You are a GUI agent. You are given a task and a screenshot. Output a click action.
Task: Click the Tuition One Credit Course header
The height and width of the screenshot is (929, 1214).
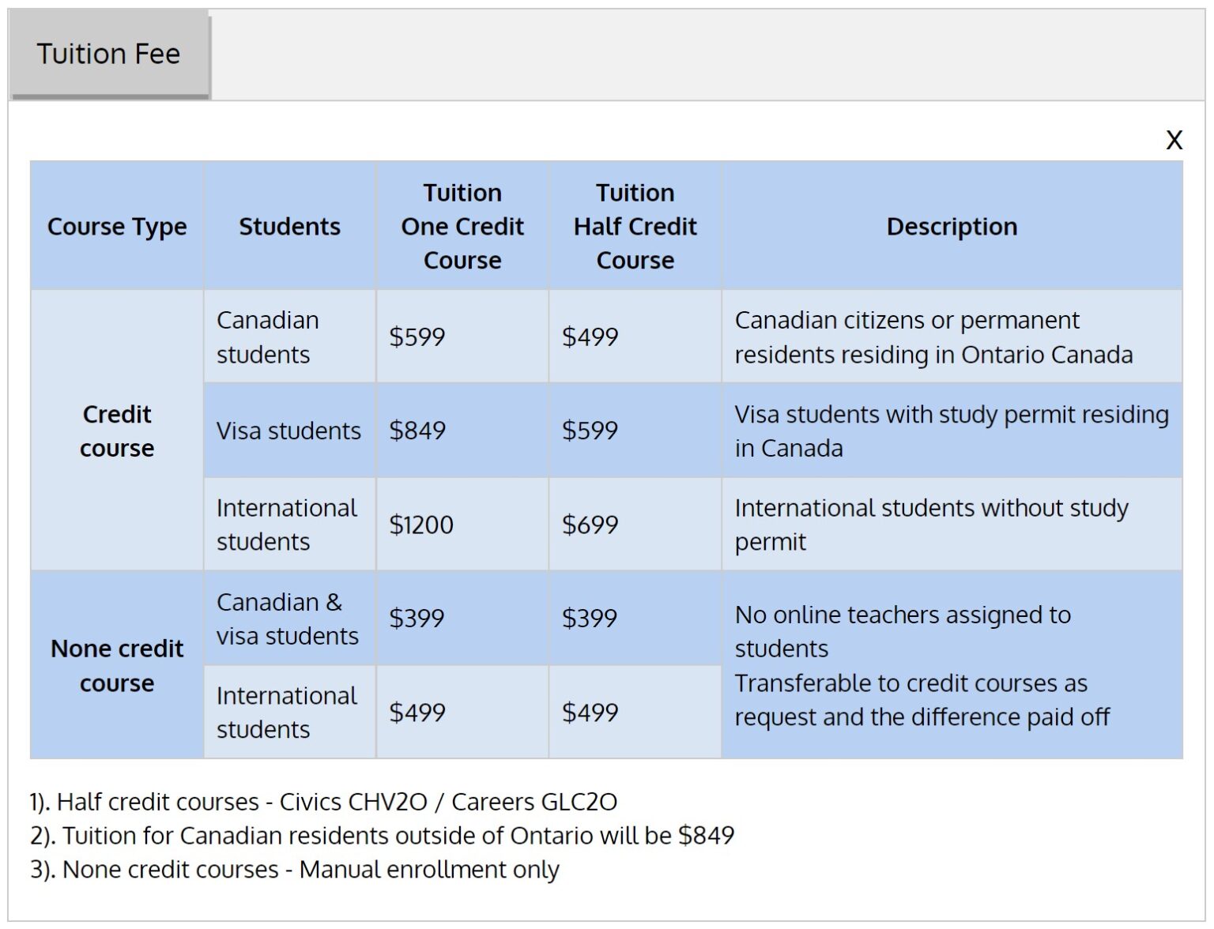pyautogui.click(x=462, y=227)
